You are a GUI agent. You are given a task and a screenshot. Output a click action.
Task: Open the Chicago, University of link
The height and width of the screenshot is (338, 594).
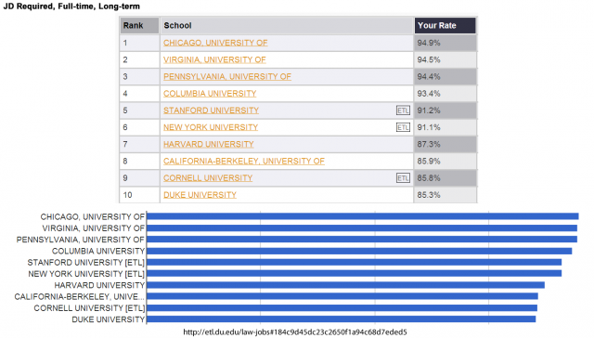point(215,43)
